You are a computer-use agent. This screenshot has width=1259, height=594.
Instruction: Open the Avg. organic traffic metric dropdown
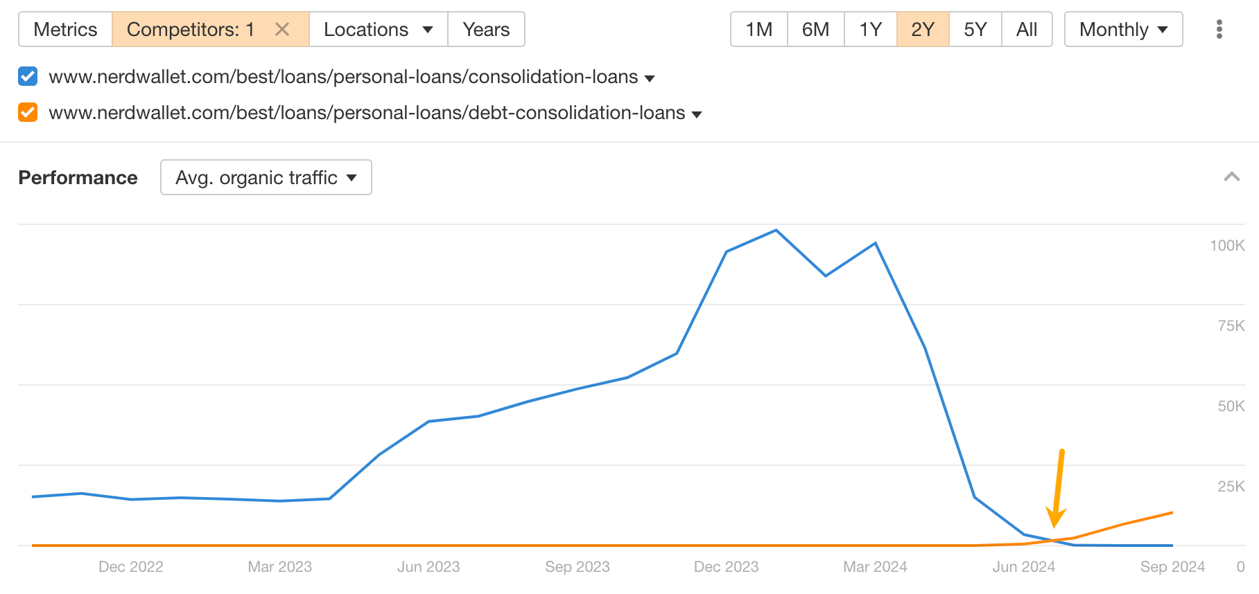click(x=266, y=177)
